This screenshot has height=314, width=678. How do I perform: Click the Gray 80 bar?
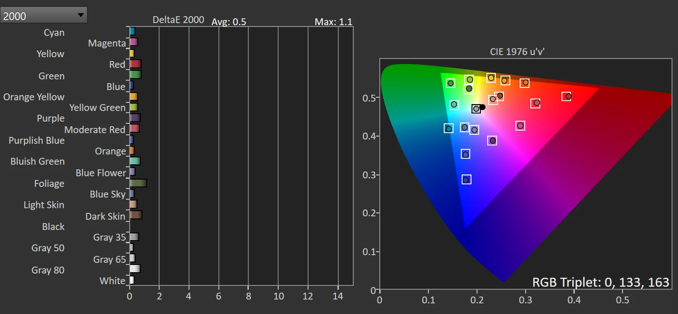coord(135,269)
